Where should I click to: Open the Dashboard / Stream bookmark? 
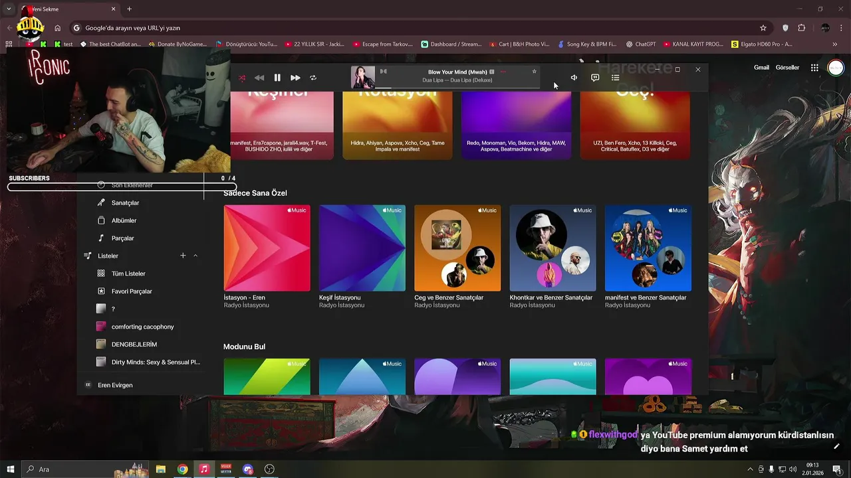451,44
